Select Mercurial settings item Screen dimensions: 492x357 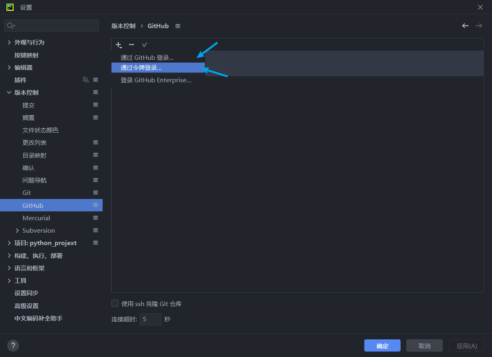[x=36, y=218]
